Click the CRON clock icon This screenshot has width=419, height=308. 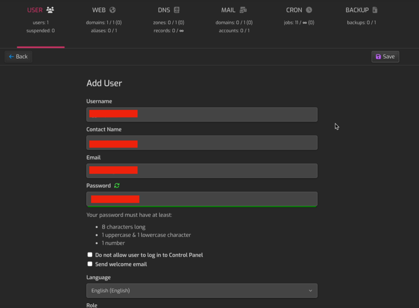point(309,10)
